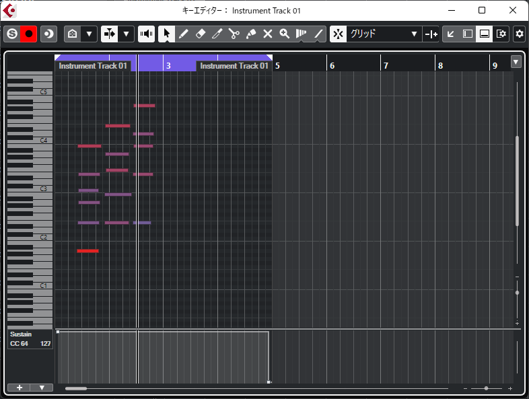Click vertical zoom out minus button
The height and width of the screenshot is (399, 529).
[517, 277]
